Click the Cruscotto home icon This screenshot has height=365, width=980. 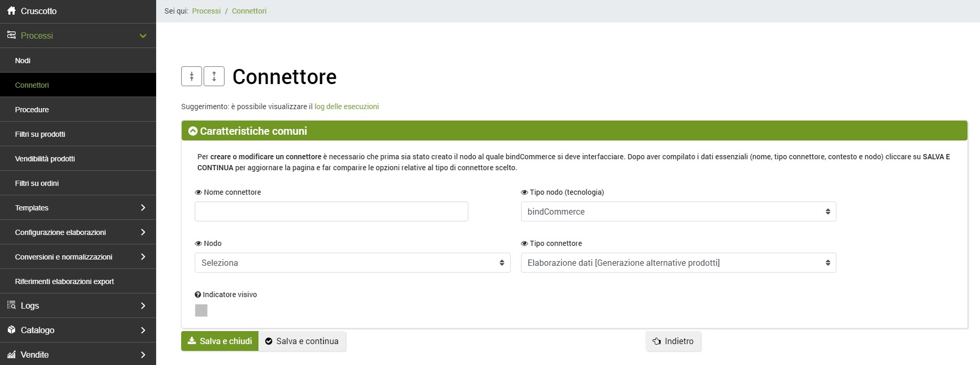click(x=11, y=11)
